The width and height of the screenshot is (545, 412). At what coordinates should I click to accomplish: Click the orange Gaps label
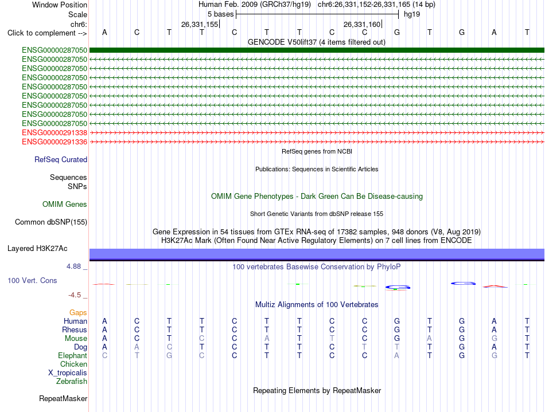[x=78, y=313]
